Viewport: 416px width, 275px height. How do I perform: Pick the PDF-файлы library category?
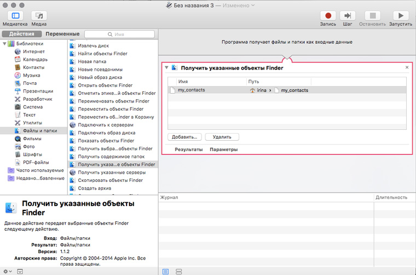point(36,162)
